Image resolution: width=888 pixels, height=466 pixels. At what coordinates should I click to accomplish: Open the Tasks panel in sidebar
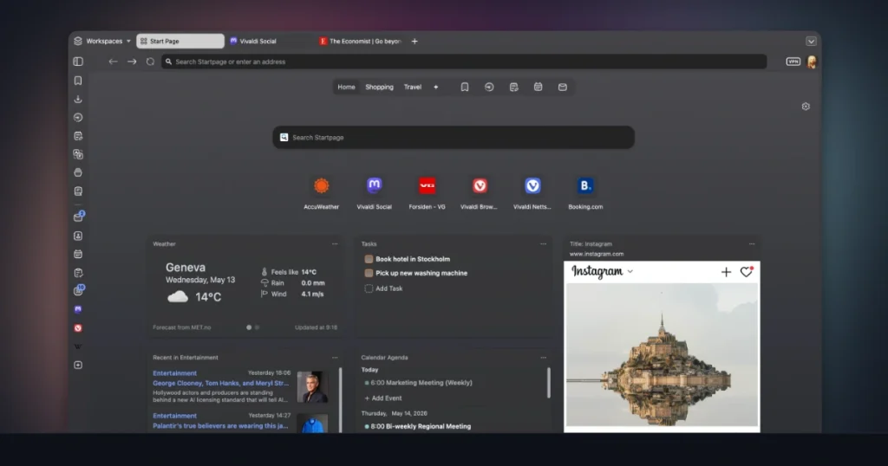(x=78, y=273)
